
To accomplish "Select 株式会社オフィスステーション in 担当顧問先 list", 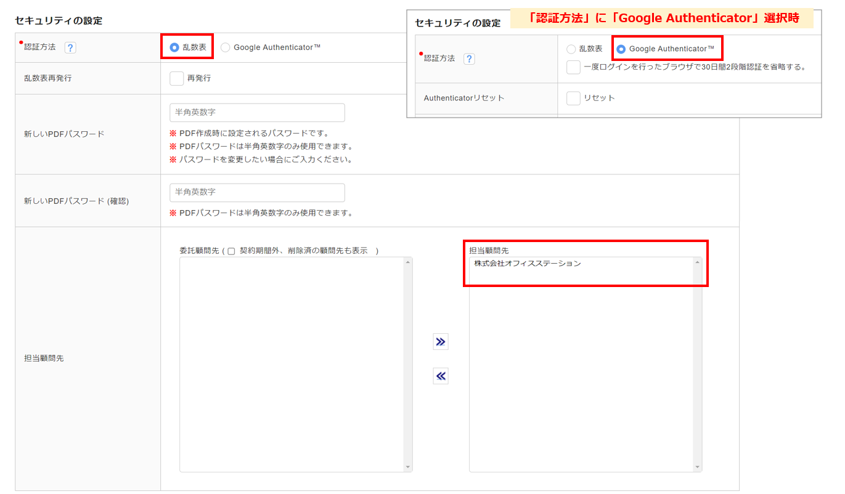I will coord(528,264).
